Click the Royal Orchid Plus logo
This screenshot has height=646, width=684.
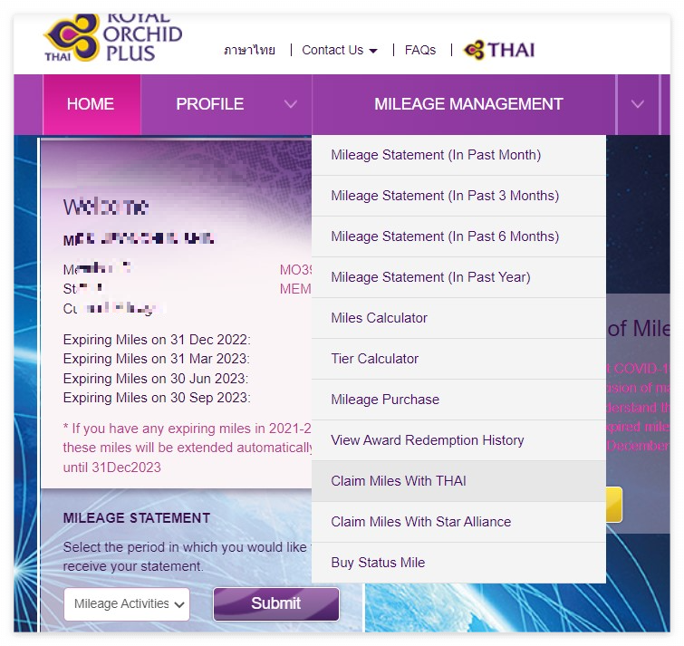click(112, 38)
